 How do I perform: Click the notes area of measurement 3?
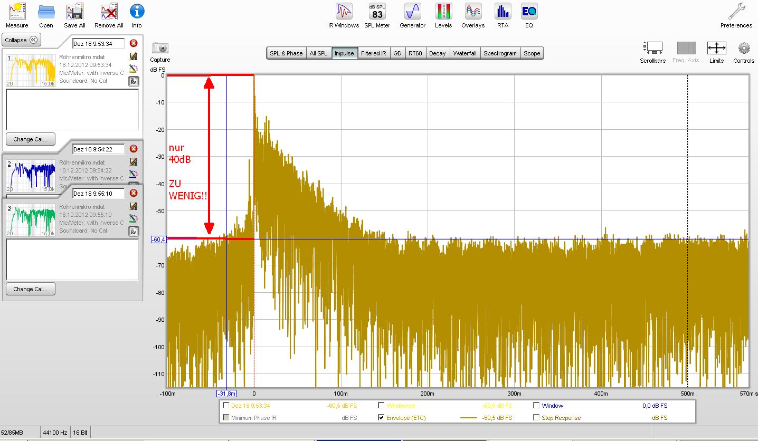pos(72,260)
